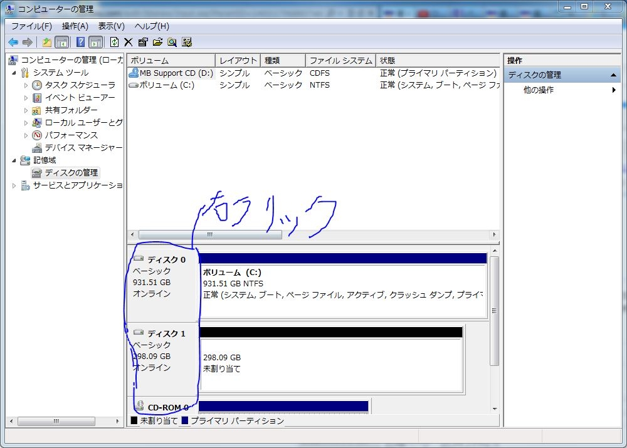Expand the タスク スケジューラ tree node
627x448 pixels.
tap(26, 85)
